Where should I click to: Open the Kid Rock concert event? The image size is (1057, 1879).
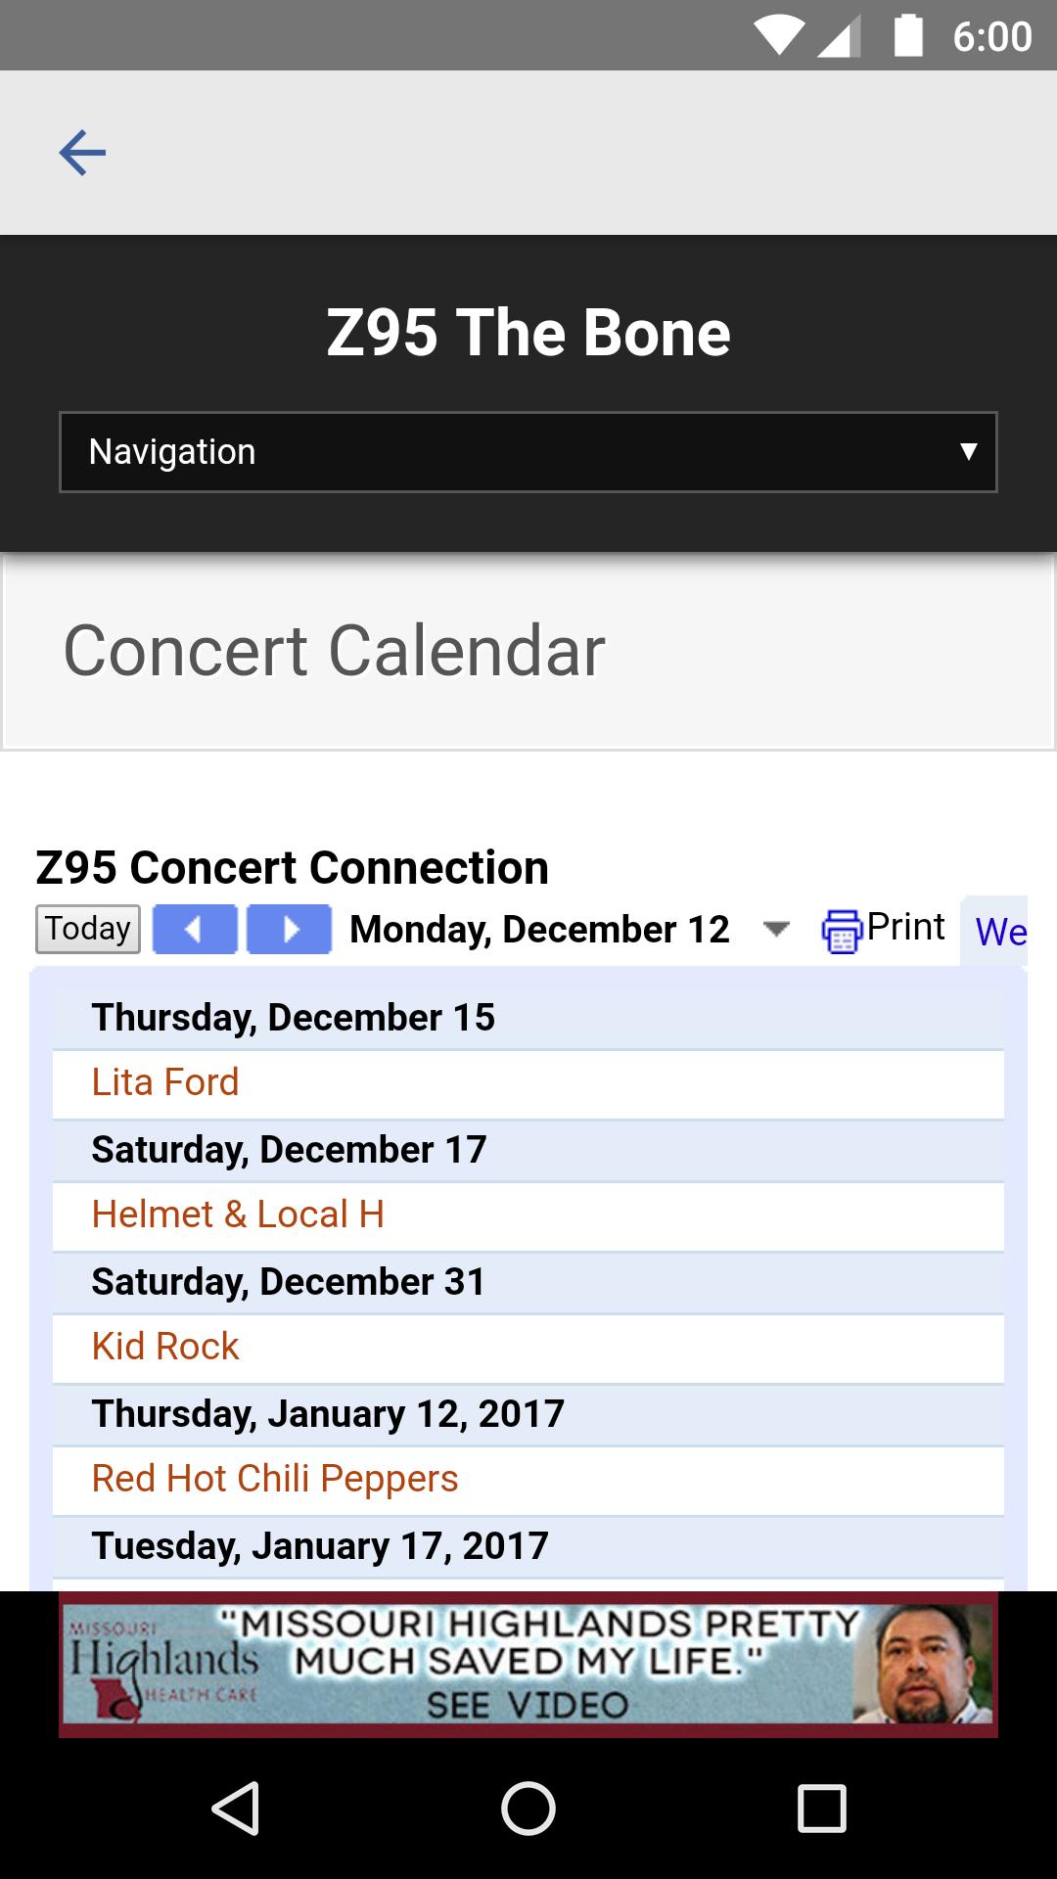click(x=165, y=1347)
